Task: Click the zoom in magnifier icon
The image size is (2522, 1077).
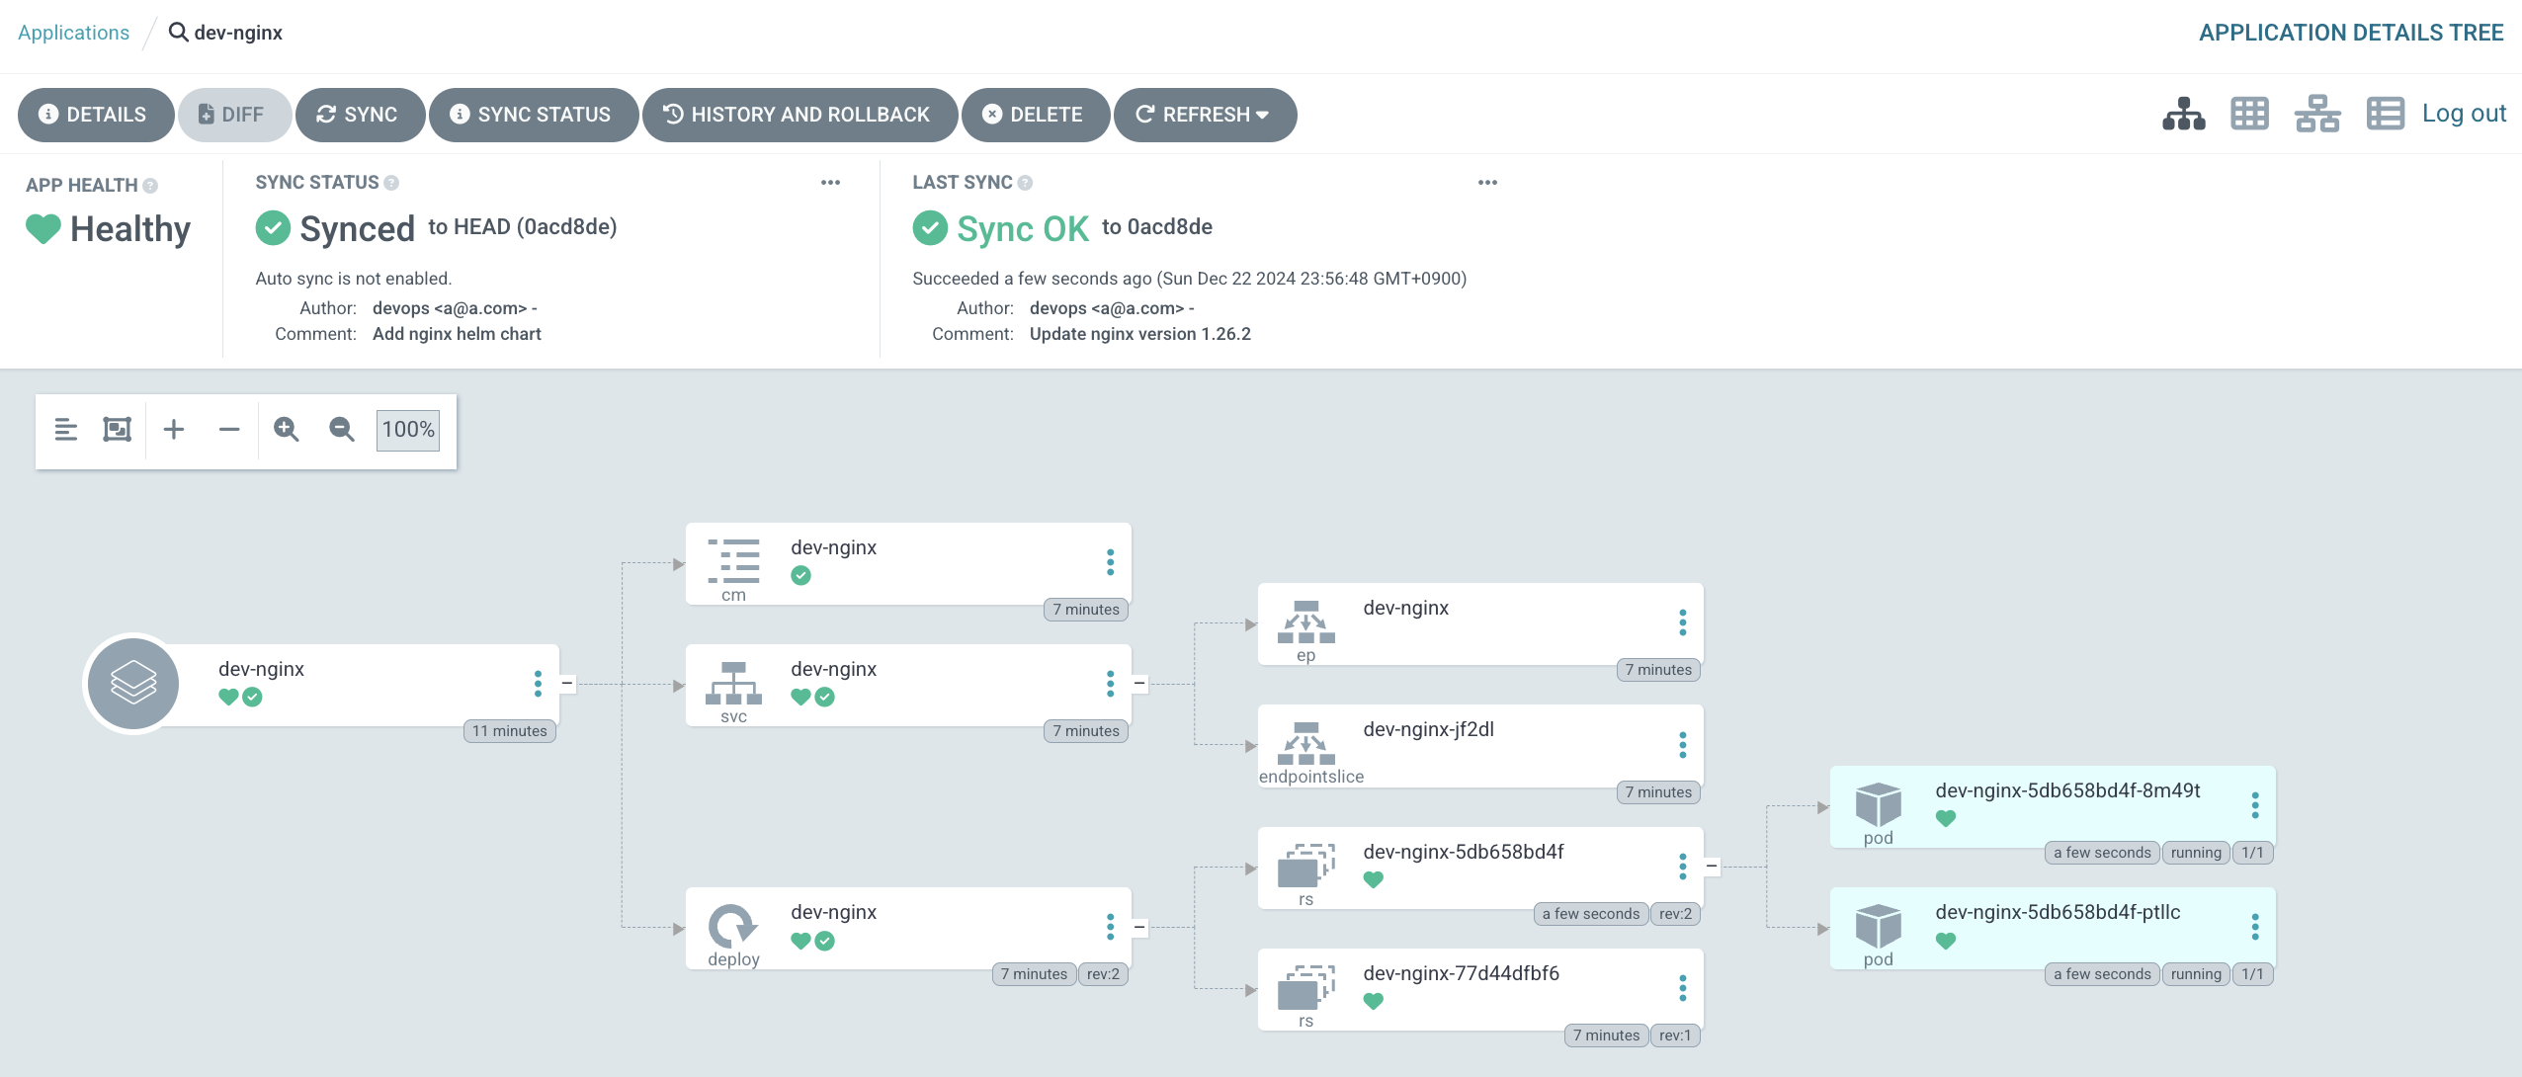Action: pos(287,430)
